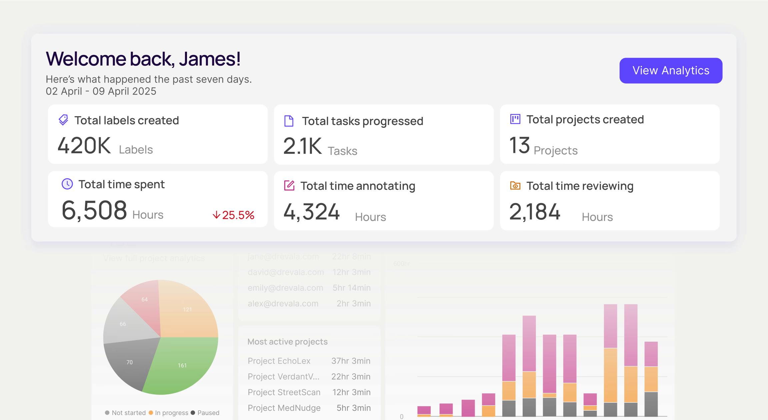Screen dimensions: 768x420
Task: Click the document icon beside Total tasks progressed
Action: click(289, 121)
